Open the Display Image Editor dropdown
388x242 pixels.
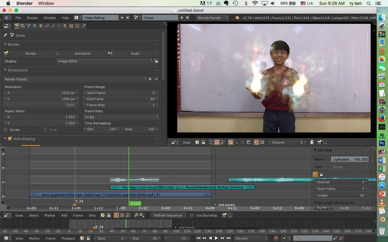pos(105,61)
